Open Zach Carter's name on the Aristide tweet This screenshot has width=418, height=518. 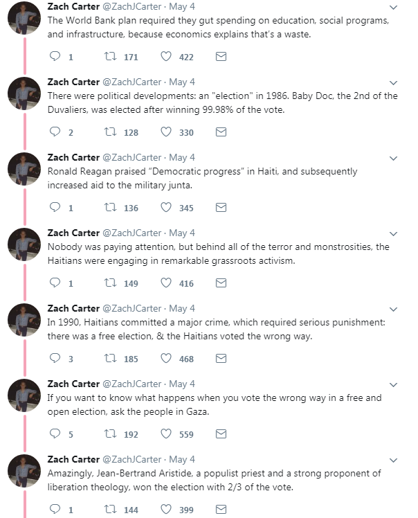pos(73,459)
